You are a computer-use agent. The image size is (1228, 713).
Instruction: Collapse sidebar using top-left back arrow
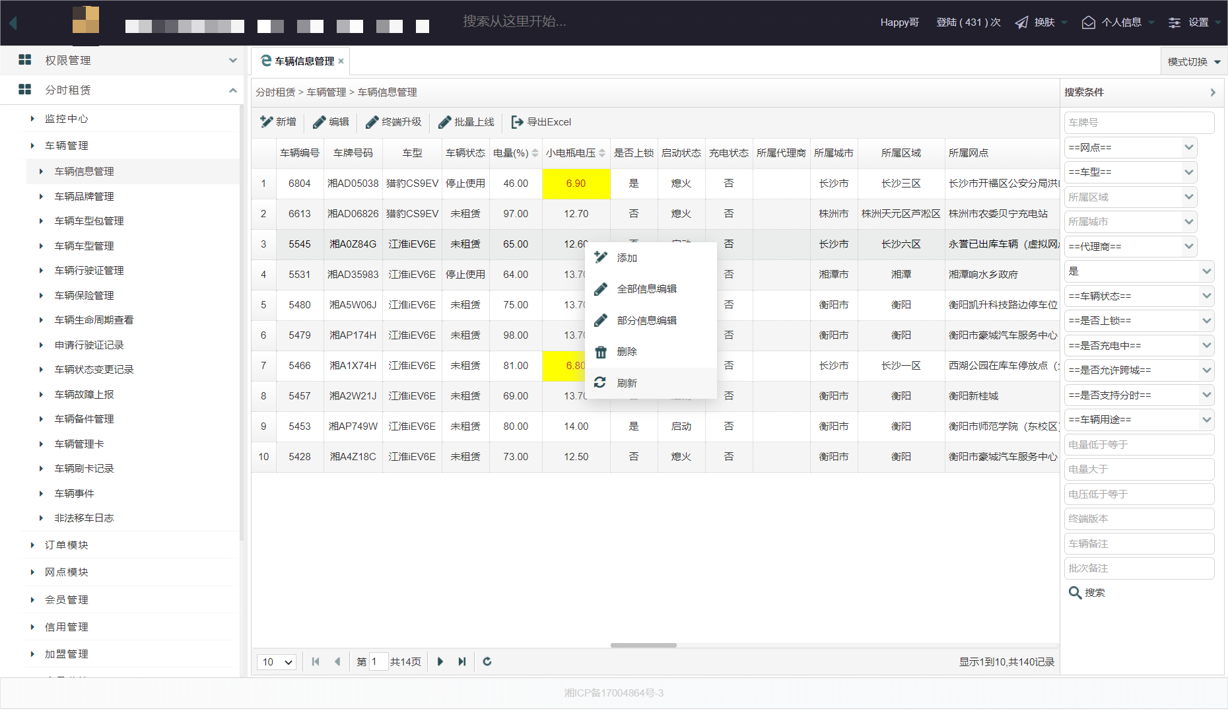pos(13,22)
